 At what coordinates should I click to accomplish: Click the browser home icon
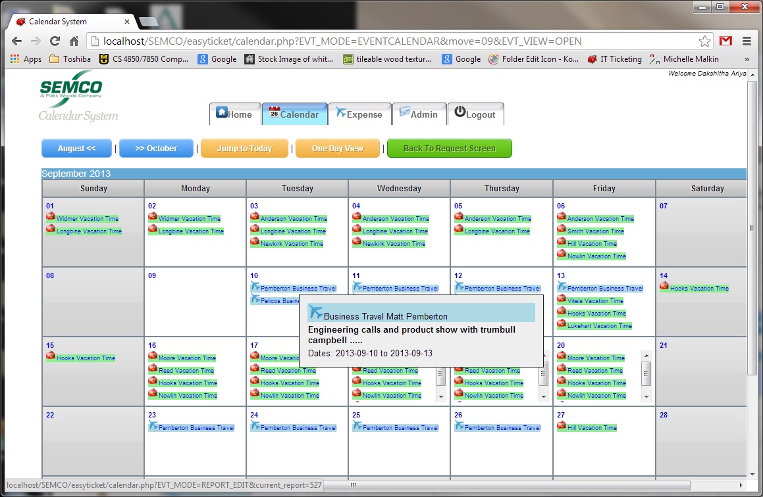tap(74, 41)
